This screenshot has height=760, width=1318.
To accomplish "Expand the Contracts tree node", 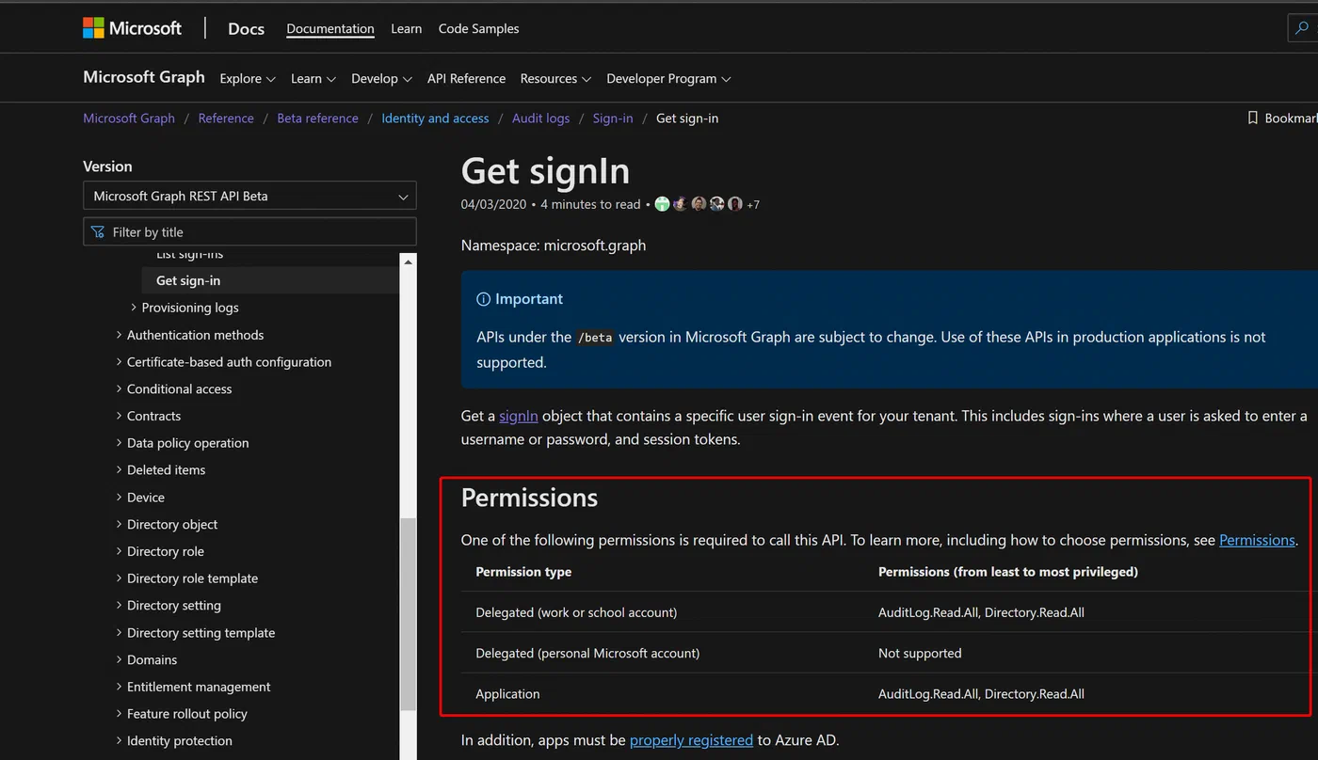I will click(119, 416).
